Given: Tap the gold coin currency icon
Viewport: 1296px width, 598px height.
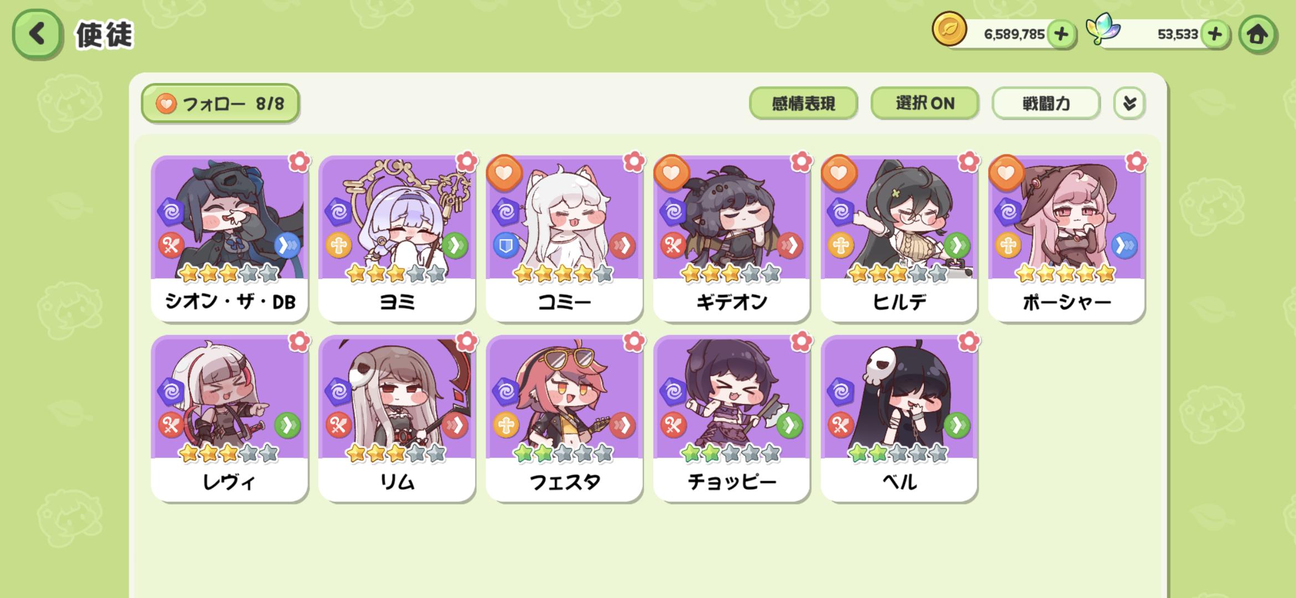Looking at the screenshot, I should click(x=949, y=30).
